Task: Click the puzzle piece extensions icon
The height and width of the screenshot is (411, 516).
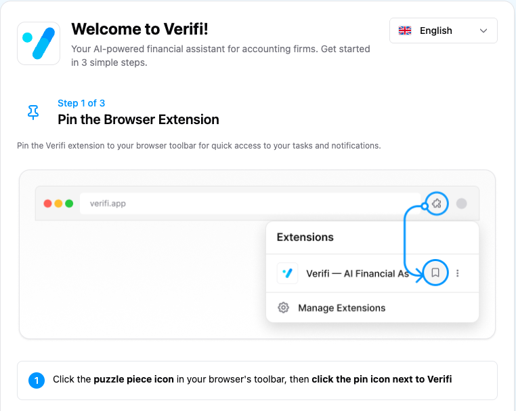Action: pyautogui.click(x=437, y=203)
